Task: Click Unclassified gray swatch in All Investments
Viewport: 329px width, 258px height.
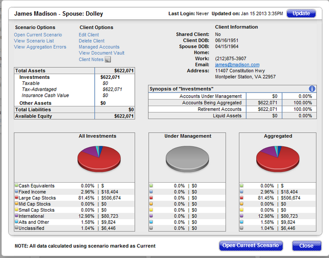Action: click(17, 227)
